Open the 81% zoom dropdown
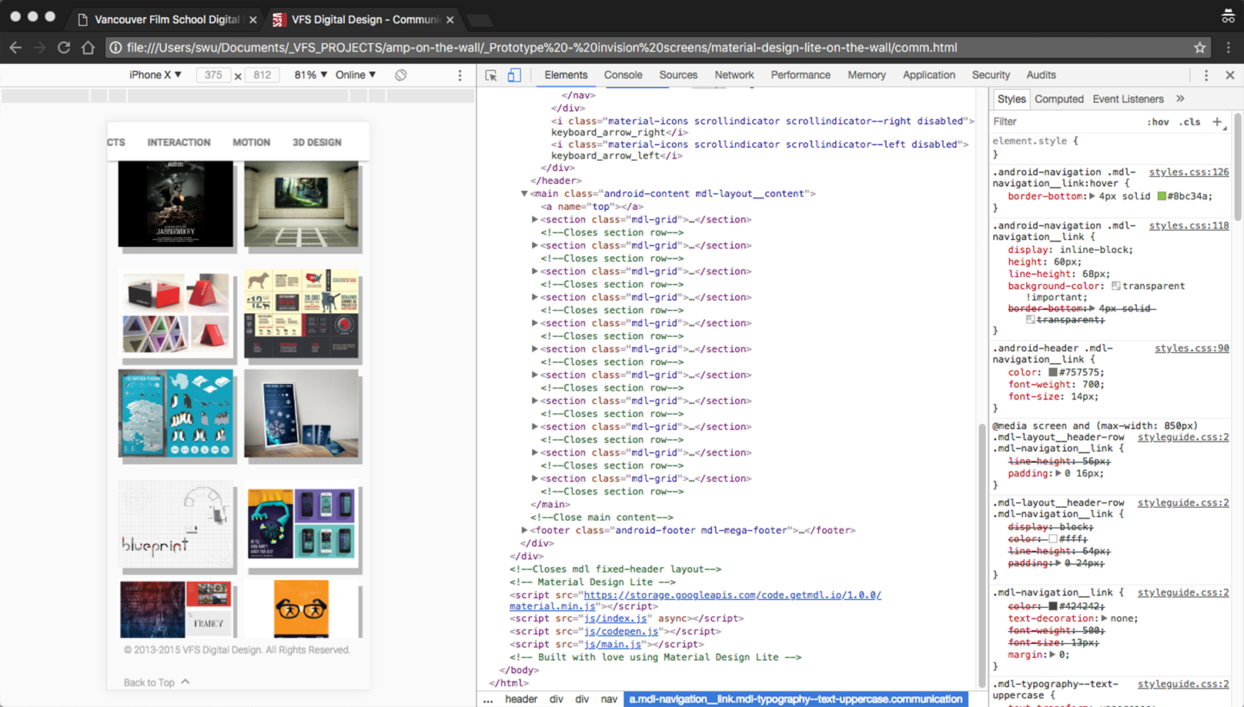 [x=310, y=75]
